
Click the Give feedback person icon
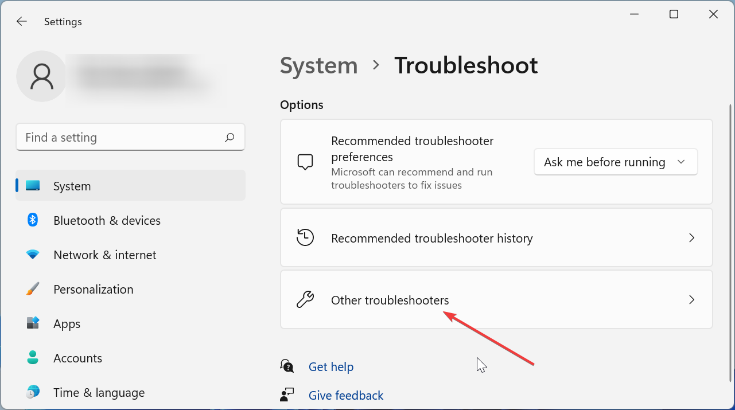click(287, 395)
